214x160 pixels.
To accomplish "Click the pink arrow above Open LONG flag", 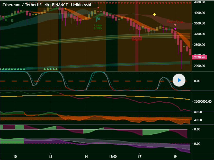I will tap(98, 8).
